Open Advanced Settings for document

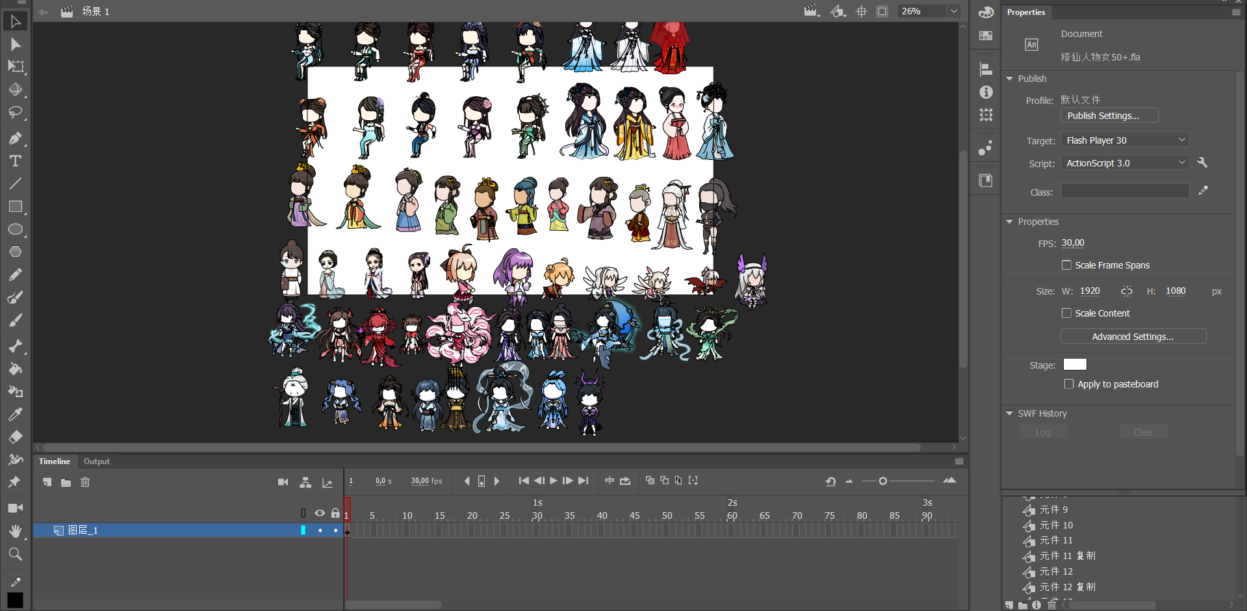1133,337
